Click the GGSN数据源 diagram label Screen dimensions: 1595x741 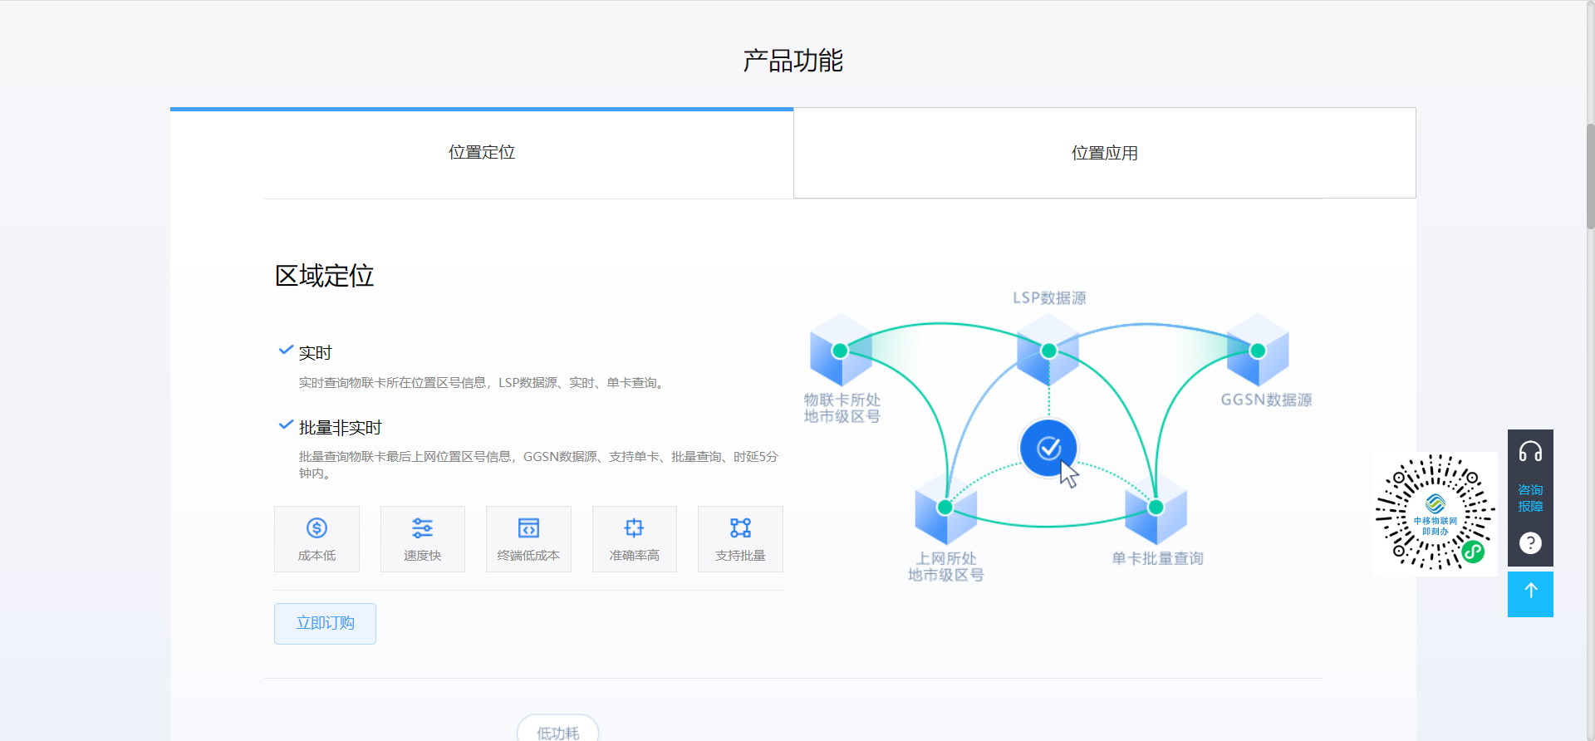[1266, 400]
